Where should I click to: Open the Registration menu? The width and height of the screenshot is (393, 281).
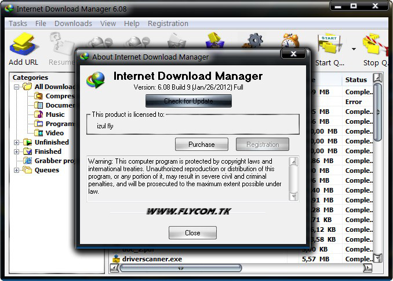pos(168,24)
